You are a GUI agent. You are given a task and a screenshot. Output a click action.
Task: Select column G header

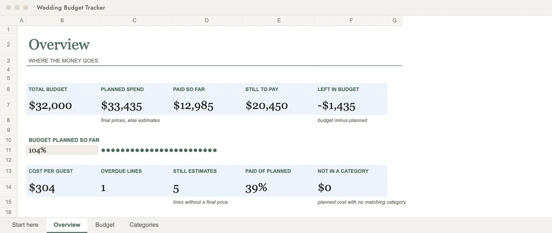pos(395,20)
